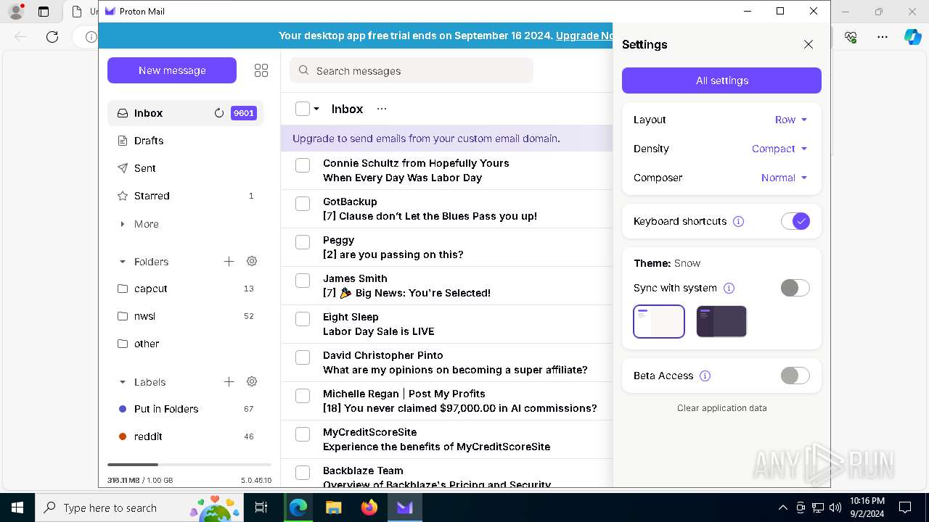Viewport: 929px width, 522px height.
Task: Show Beta Access info icon
Action: [705, 376]
